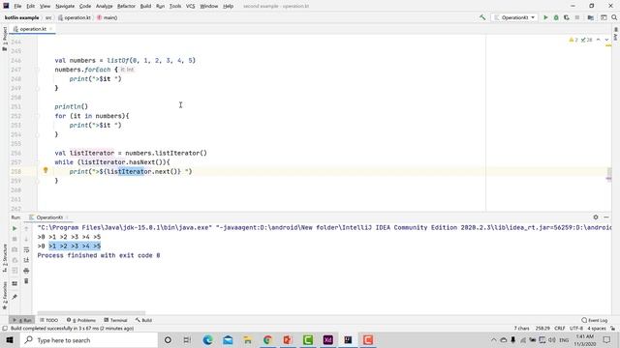
Task: Collapse for loop fold marker at line 252
Action: click(x=38, y=116)
